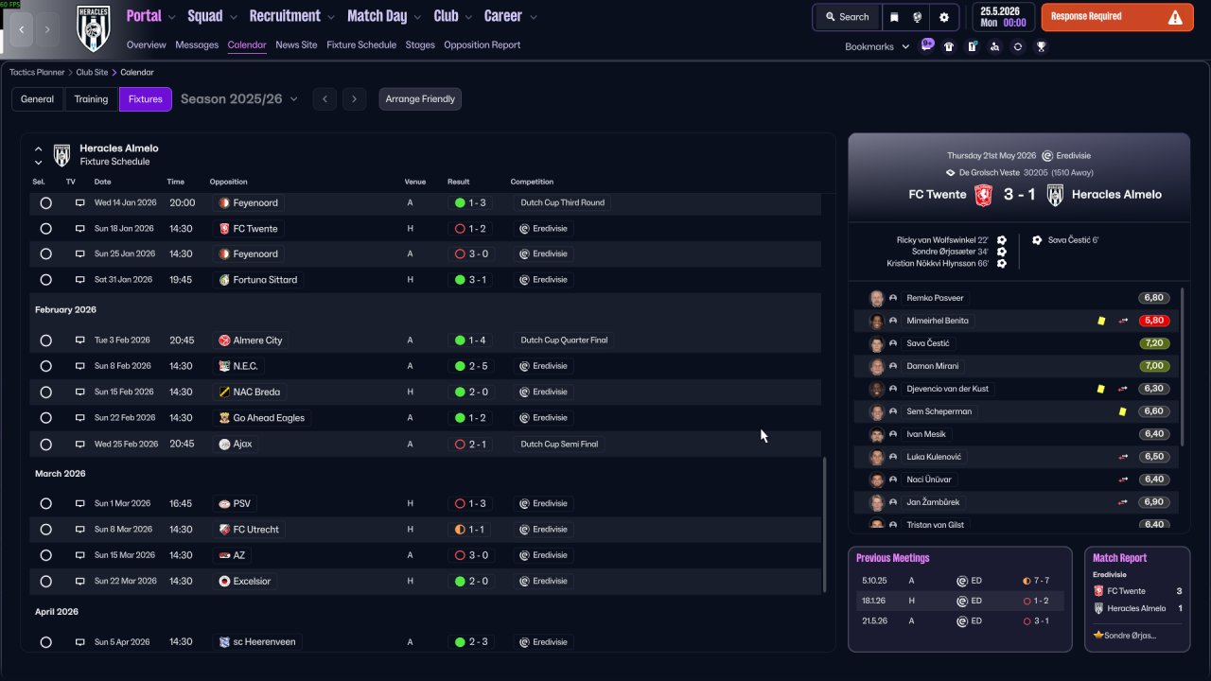
Task: Open the globe world icon in top bar
Action: 919,17
